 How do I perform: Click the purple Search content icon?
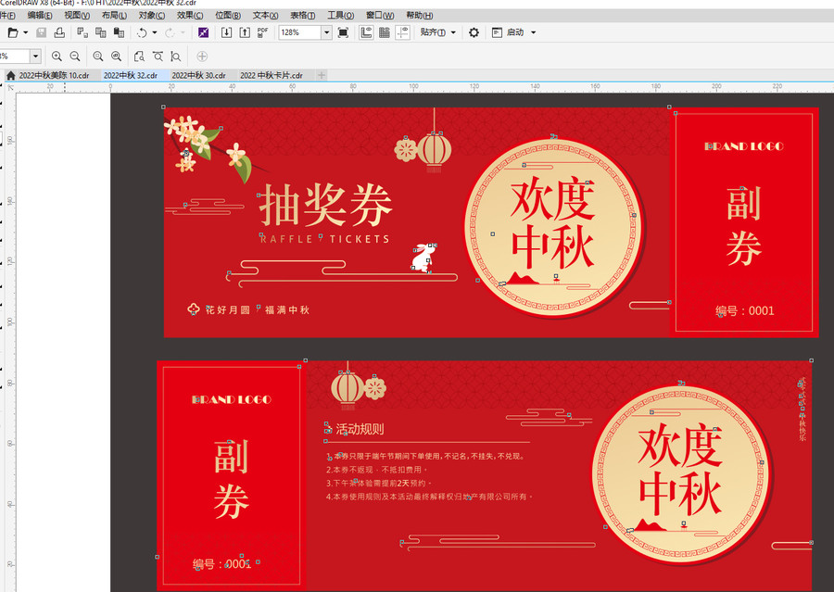(x=203, y=32)
